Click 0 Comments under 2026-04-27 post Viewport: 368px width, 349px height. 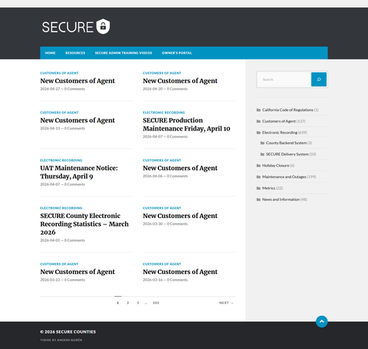pos(74,89)
